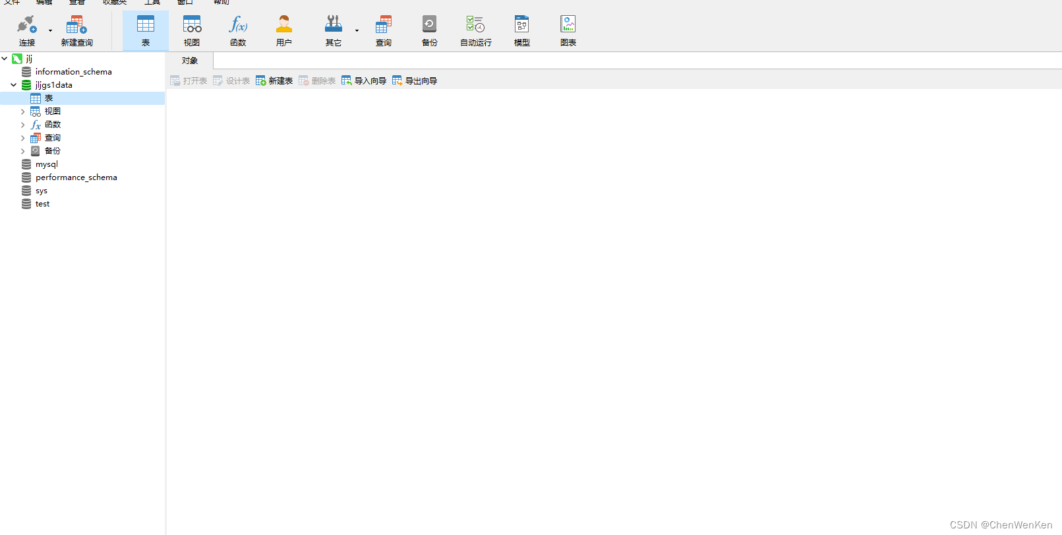Open the 收藏夹 menu

pos(115,3)
